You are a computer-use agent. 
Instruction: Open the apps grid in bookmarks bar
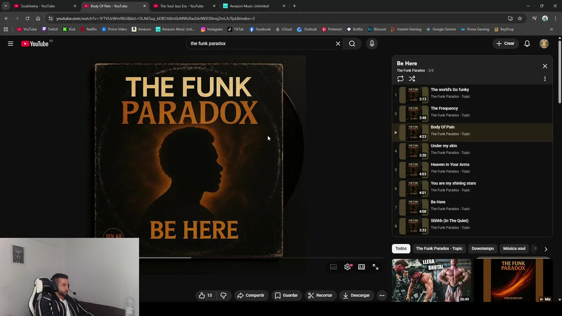[x=6, y=29]
